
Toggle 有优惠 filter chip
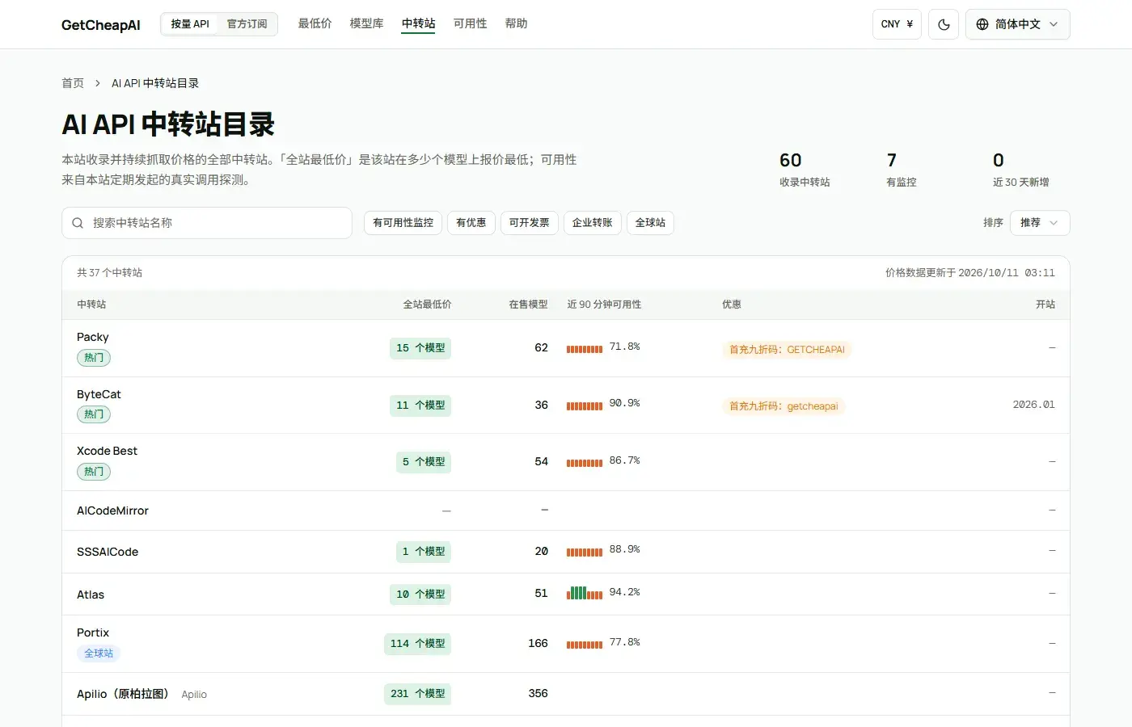click(471, 223)
